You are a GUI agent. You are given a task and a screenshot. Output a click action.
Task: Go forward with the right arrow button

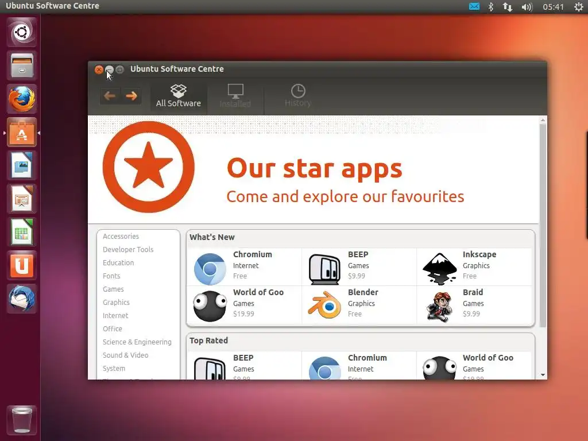click(131, 96)
